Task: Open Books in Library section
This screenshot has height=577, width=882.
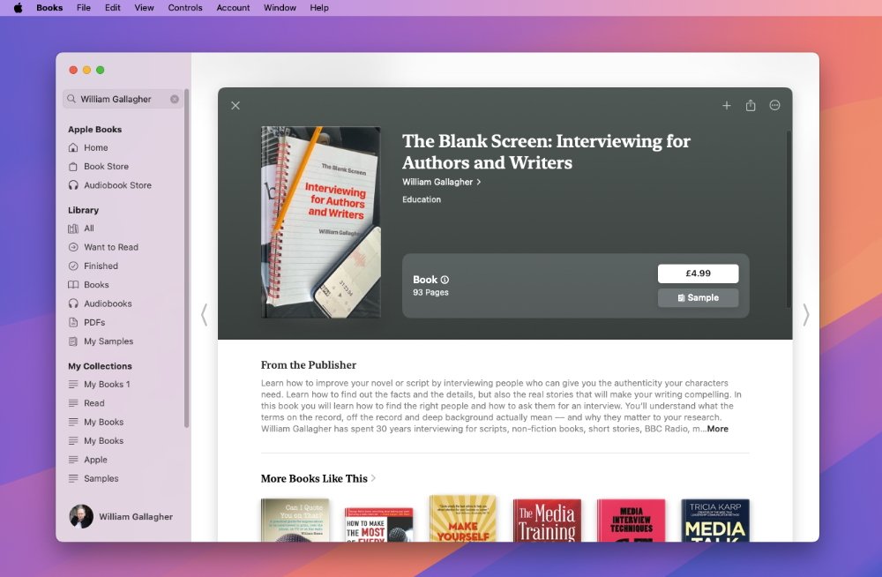Action: click(x=96, y=285)
